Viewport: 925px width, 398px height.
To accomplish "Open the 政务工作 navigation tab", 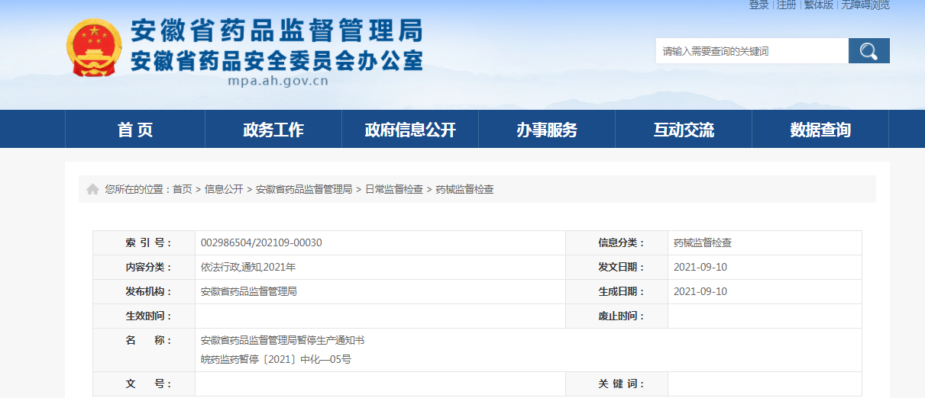I will coord(273,130).
